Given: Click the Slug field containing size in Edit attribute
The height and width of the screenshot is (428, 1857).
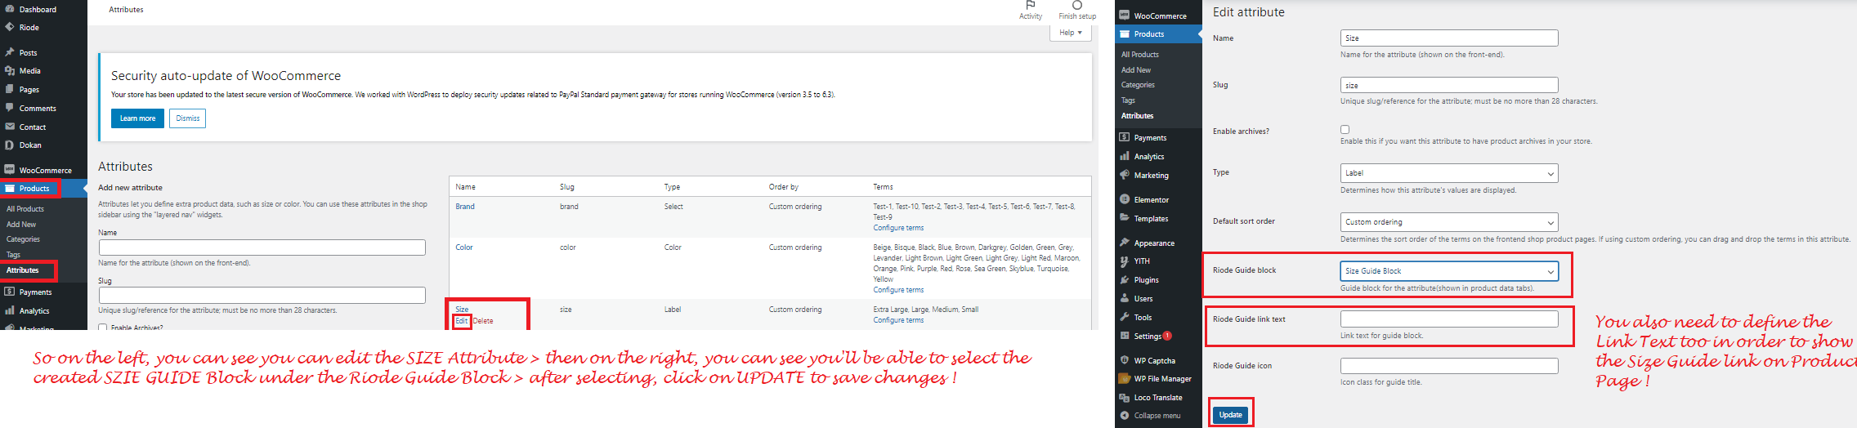Looking at the screenshot, I should click(1449, 85).
